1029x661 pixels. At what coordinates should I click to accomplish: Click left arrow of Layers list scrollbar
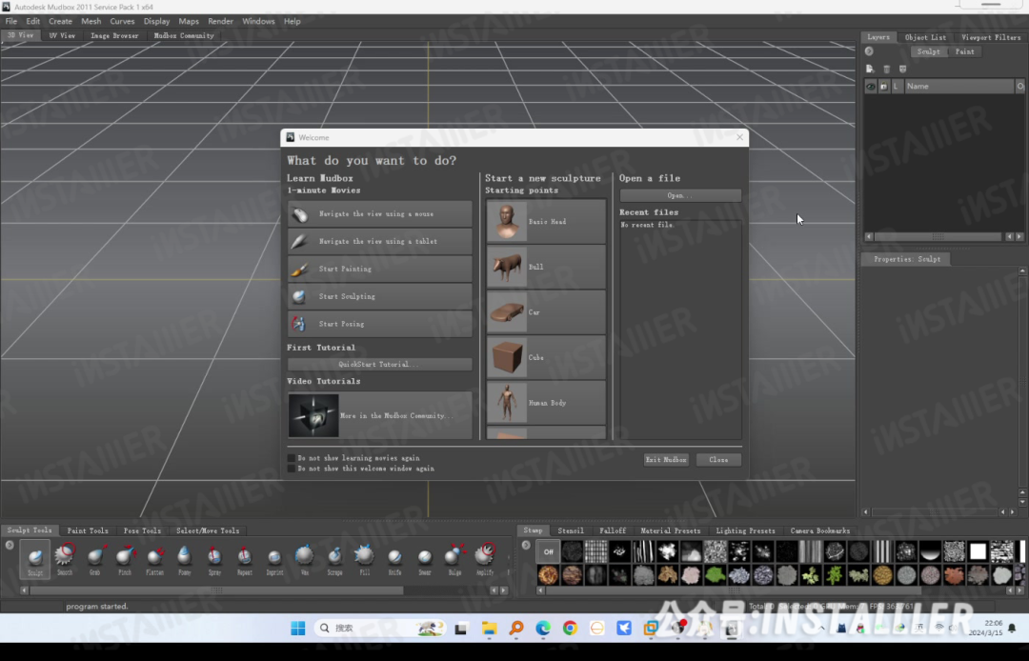(869, 237)
